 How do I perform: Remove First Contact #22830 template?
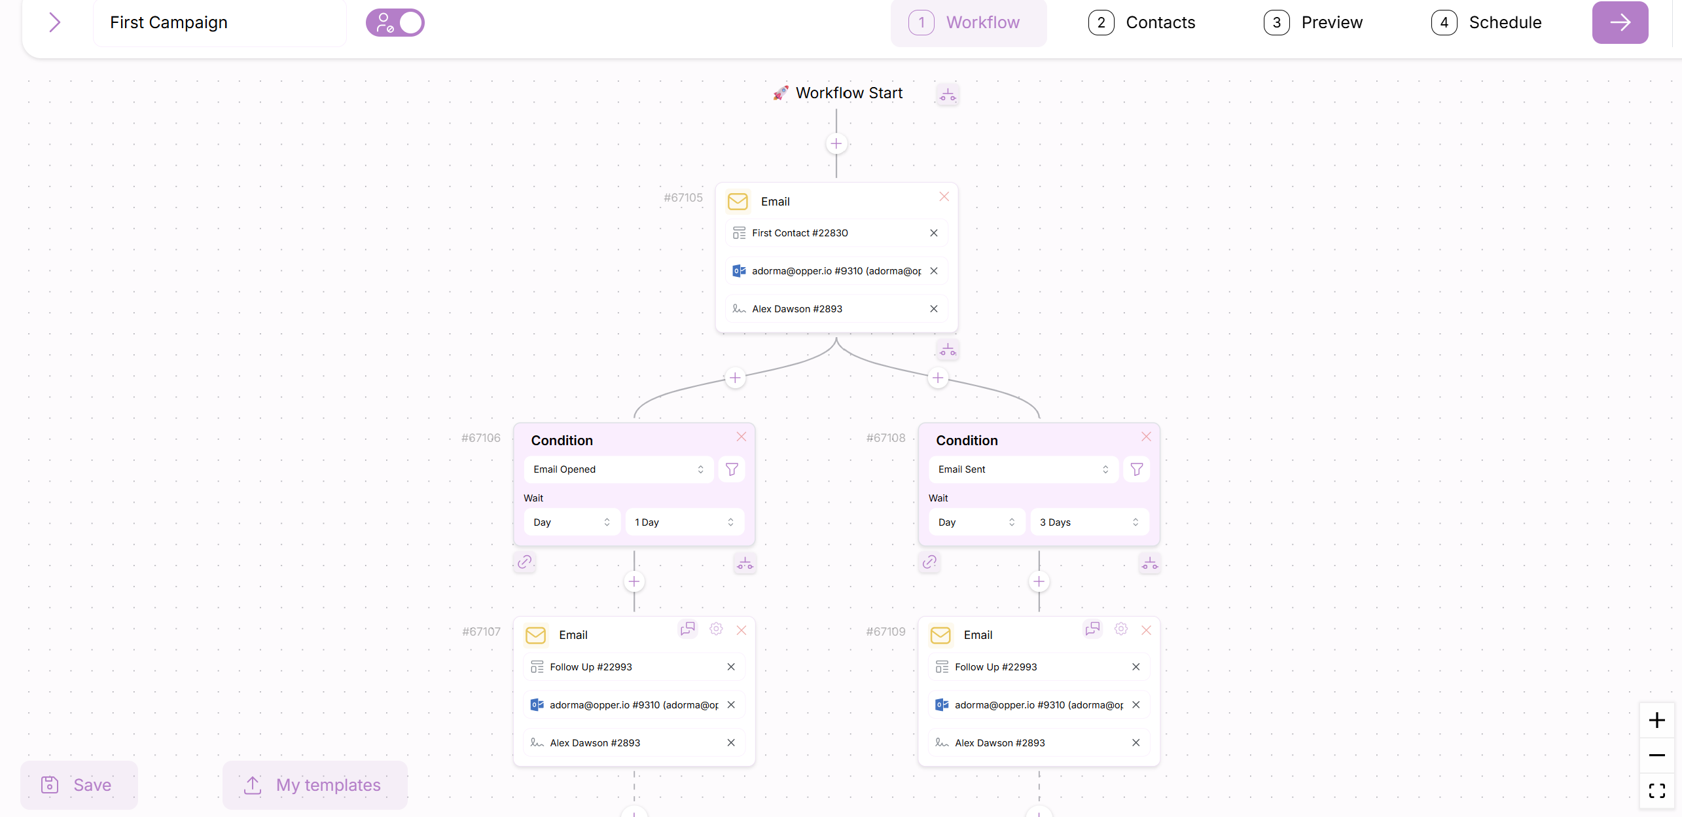(933, 233)
